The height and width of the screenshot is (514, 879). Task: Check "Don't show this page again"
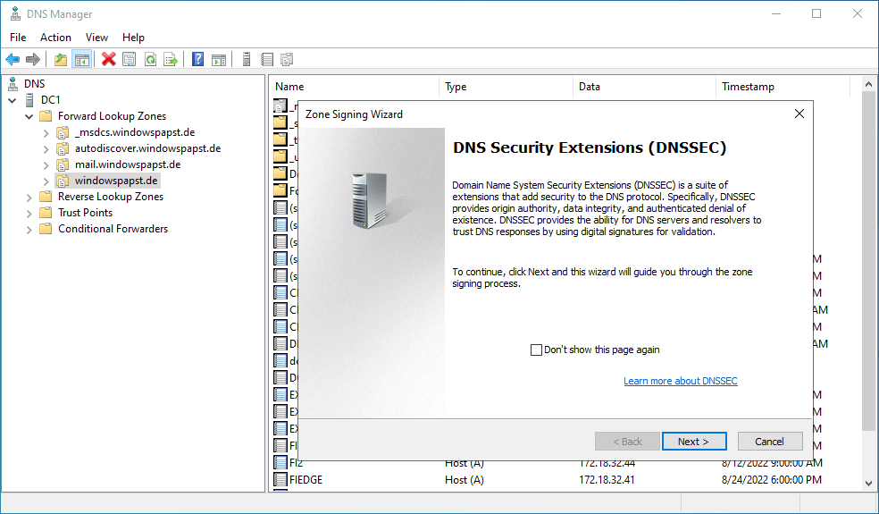(x=537, y=350)
